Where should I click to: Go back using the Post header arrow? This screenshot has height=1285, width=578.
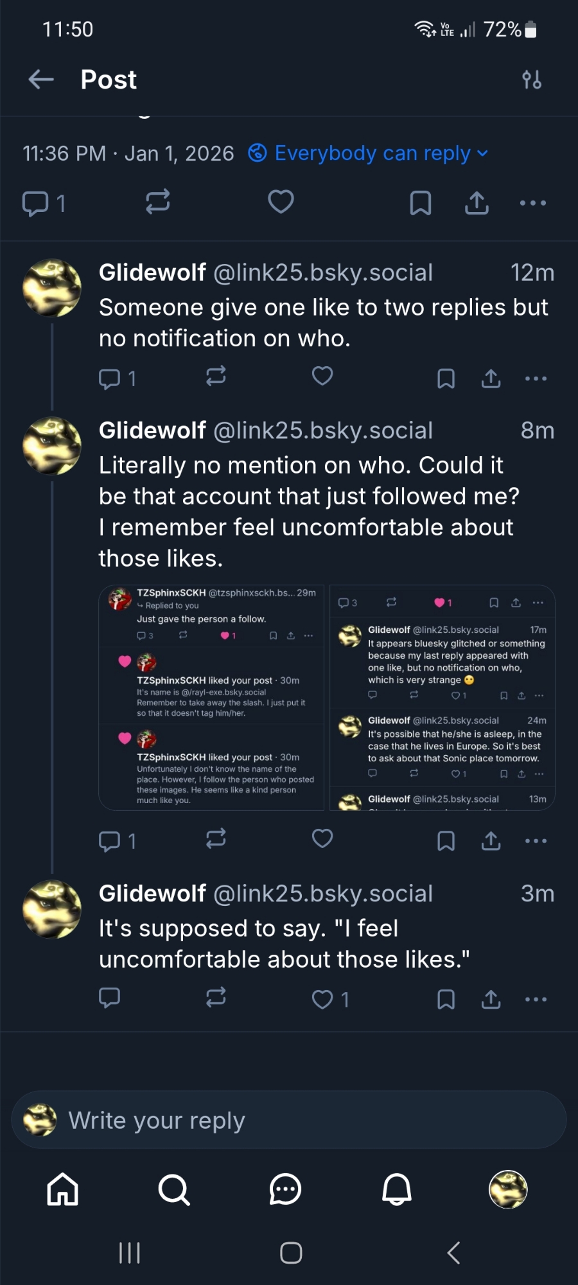point(41,80)
